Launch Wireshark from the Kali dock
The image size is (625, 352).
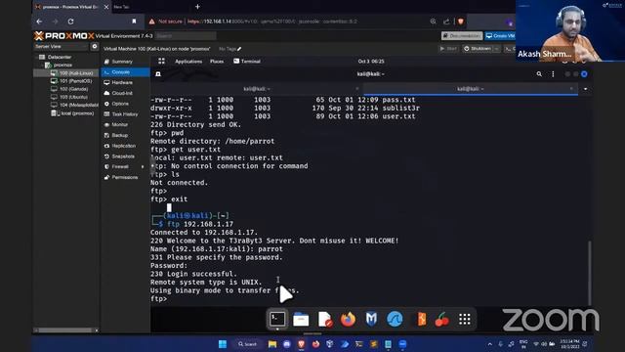click(x=395, y=320)
